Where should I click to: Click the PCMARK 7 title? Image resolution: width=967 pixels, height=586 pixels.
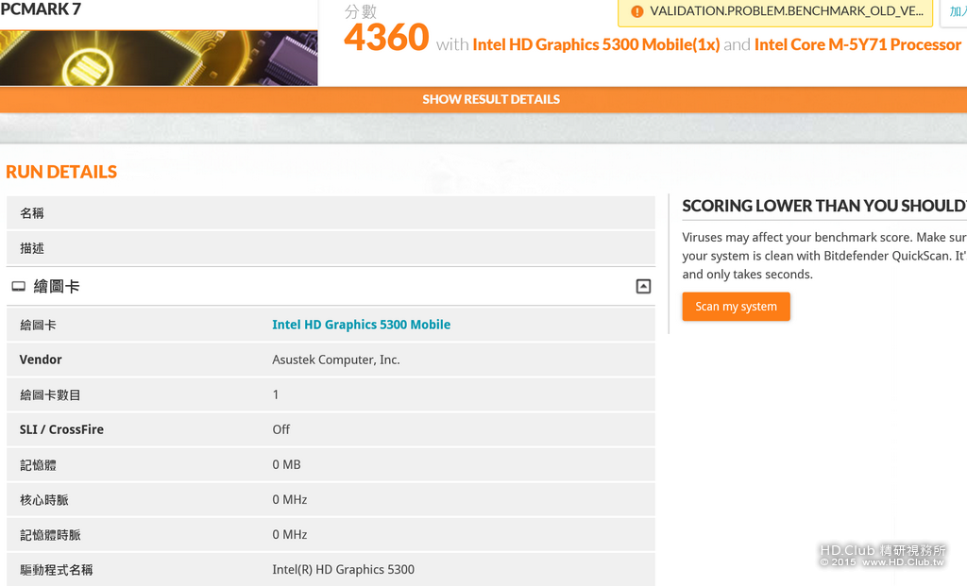pyautogui.click(x=41, y=8)
